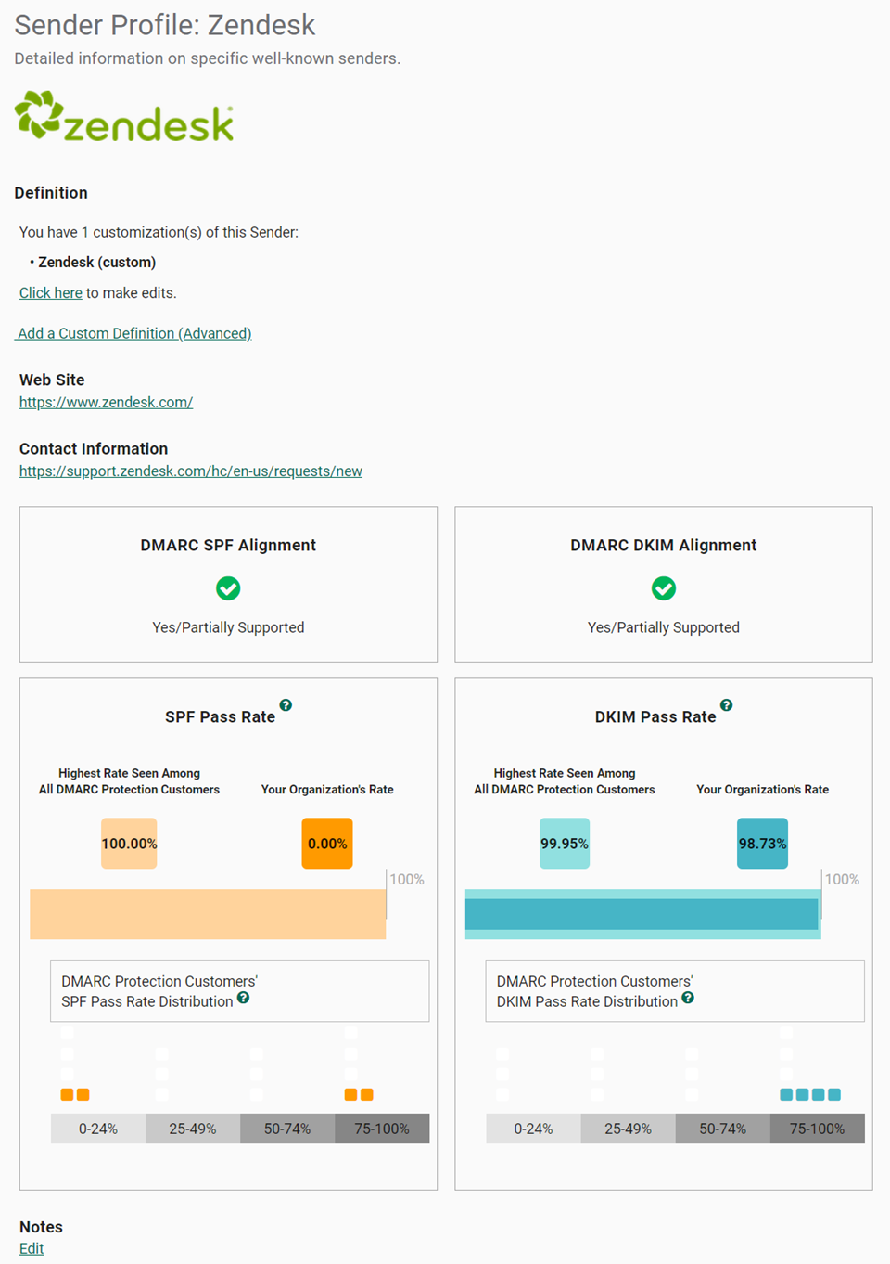
Task: Click the 'Sender Profile: Zendesk' heading
Action: pos(165,25)
